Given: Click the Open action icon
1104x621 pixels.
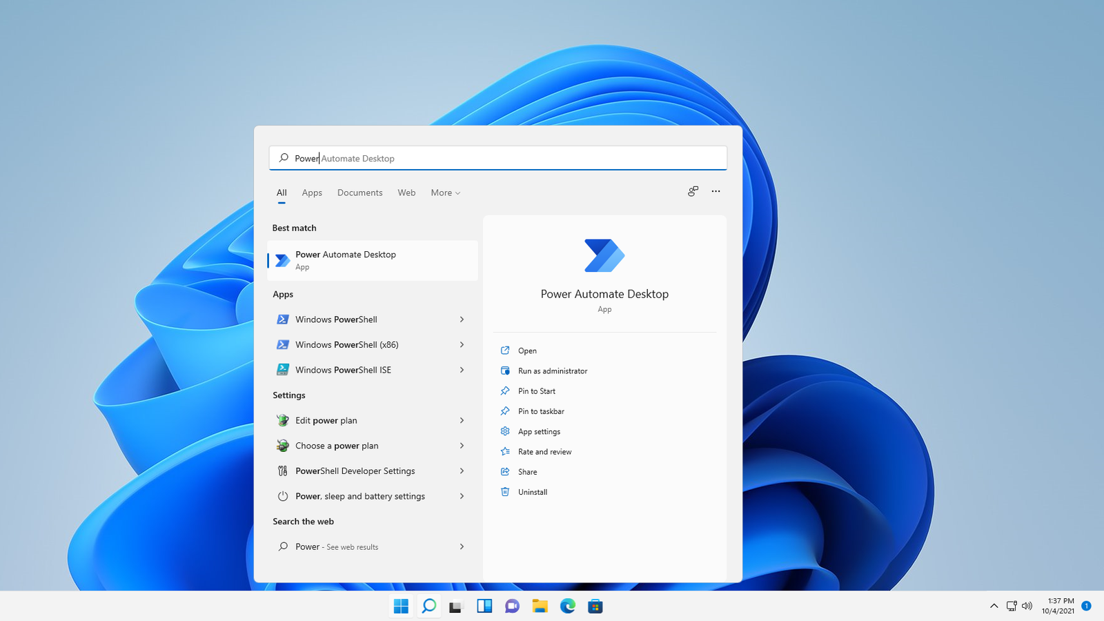Looking at the screenshot, I should click(505, 351).
